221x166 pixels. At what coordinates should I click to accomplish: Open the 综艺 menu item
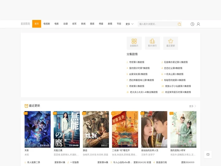[74, 24]
